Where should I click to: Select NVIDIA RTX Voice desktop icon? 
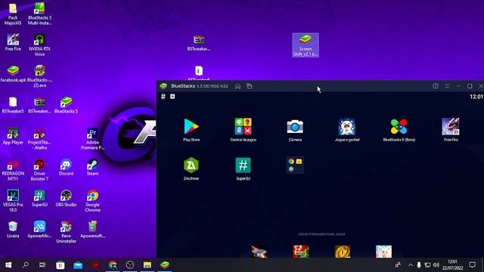point(39,45)
